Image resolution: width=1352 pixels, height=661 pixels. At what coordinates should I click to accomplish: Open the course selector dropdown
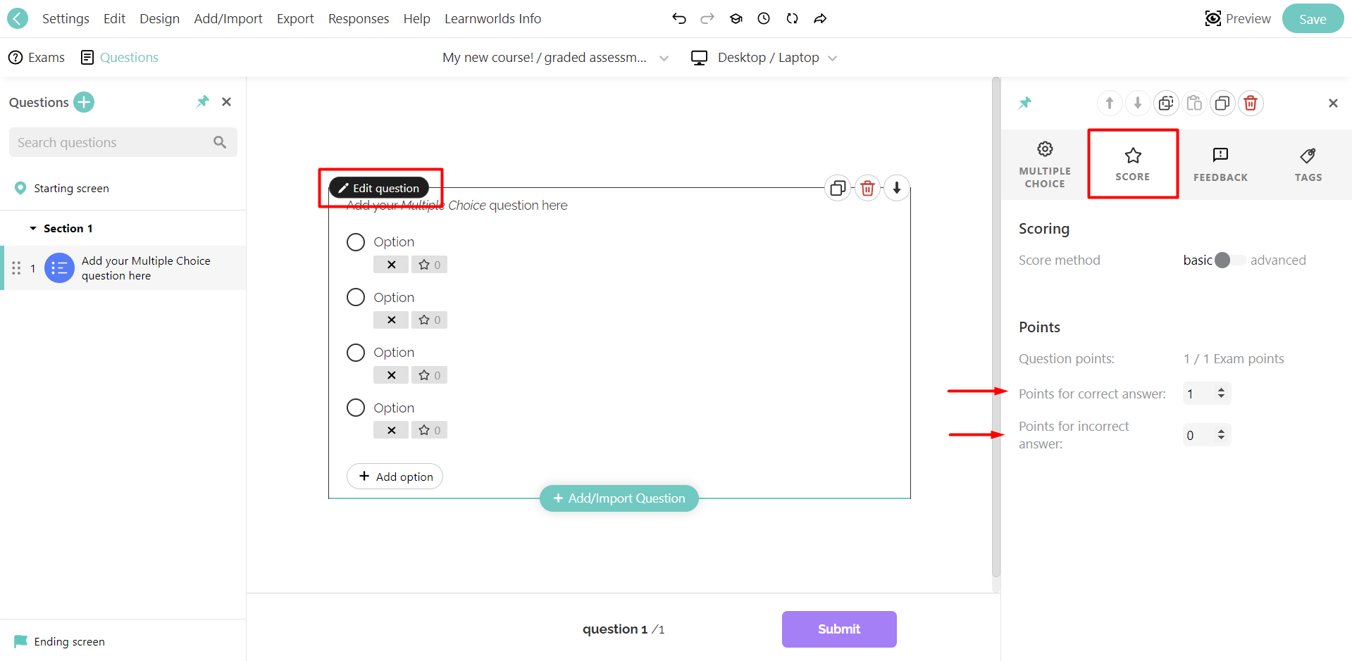click(x=663, y=58)
